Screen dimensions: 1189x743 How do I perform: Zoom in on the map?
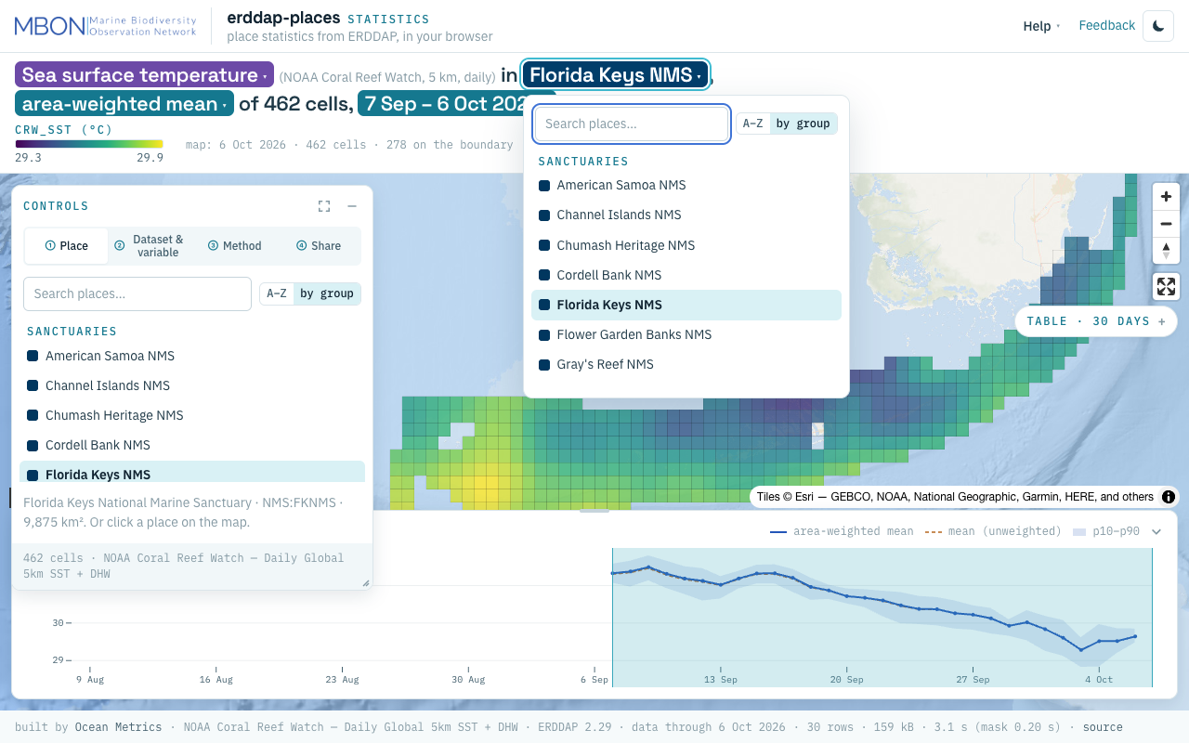1166,197
